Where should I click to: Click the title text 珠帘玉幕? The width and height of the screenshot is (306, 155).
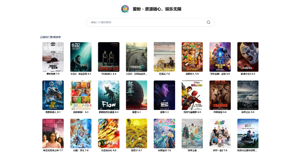(x=192, y=150)
